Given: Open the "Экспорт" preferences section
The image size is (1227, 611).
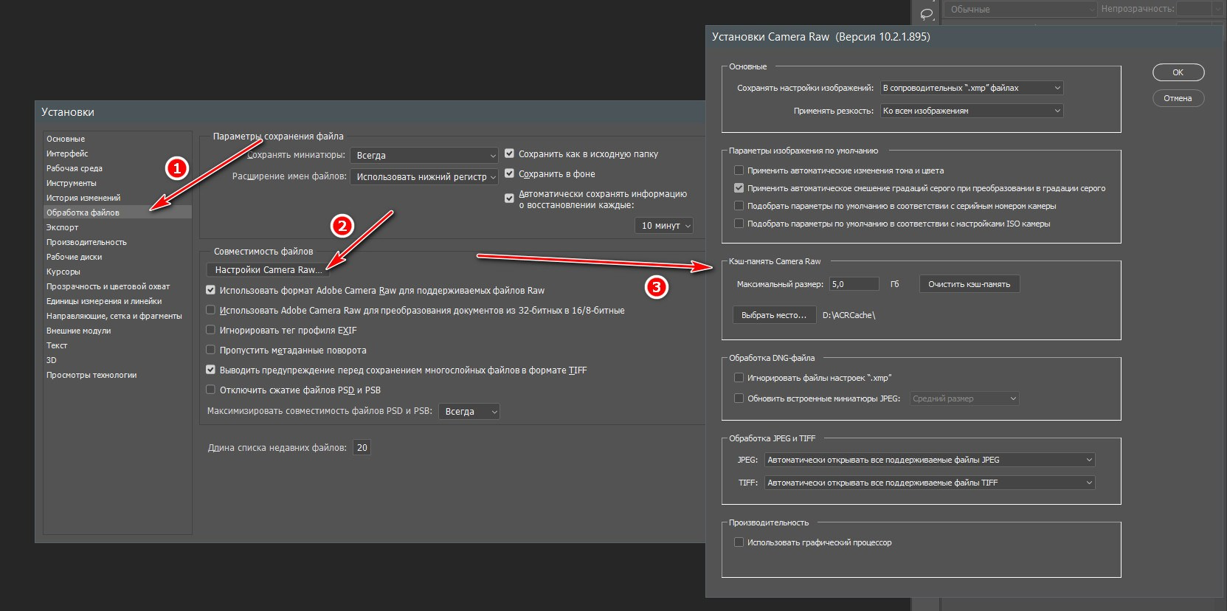Looking at the screenshot, I should pyautogui.click(x=62, y=227).
